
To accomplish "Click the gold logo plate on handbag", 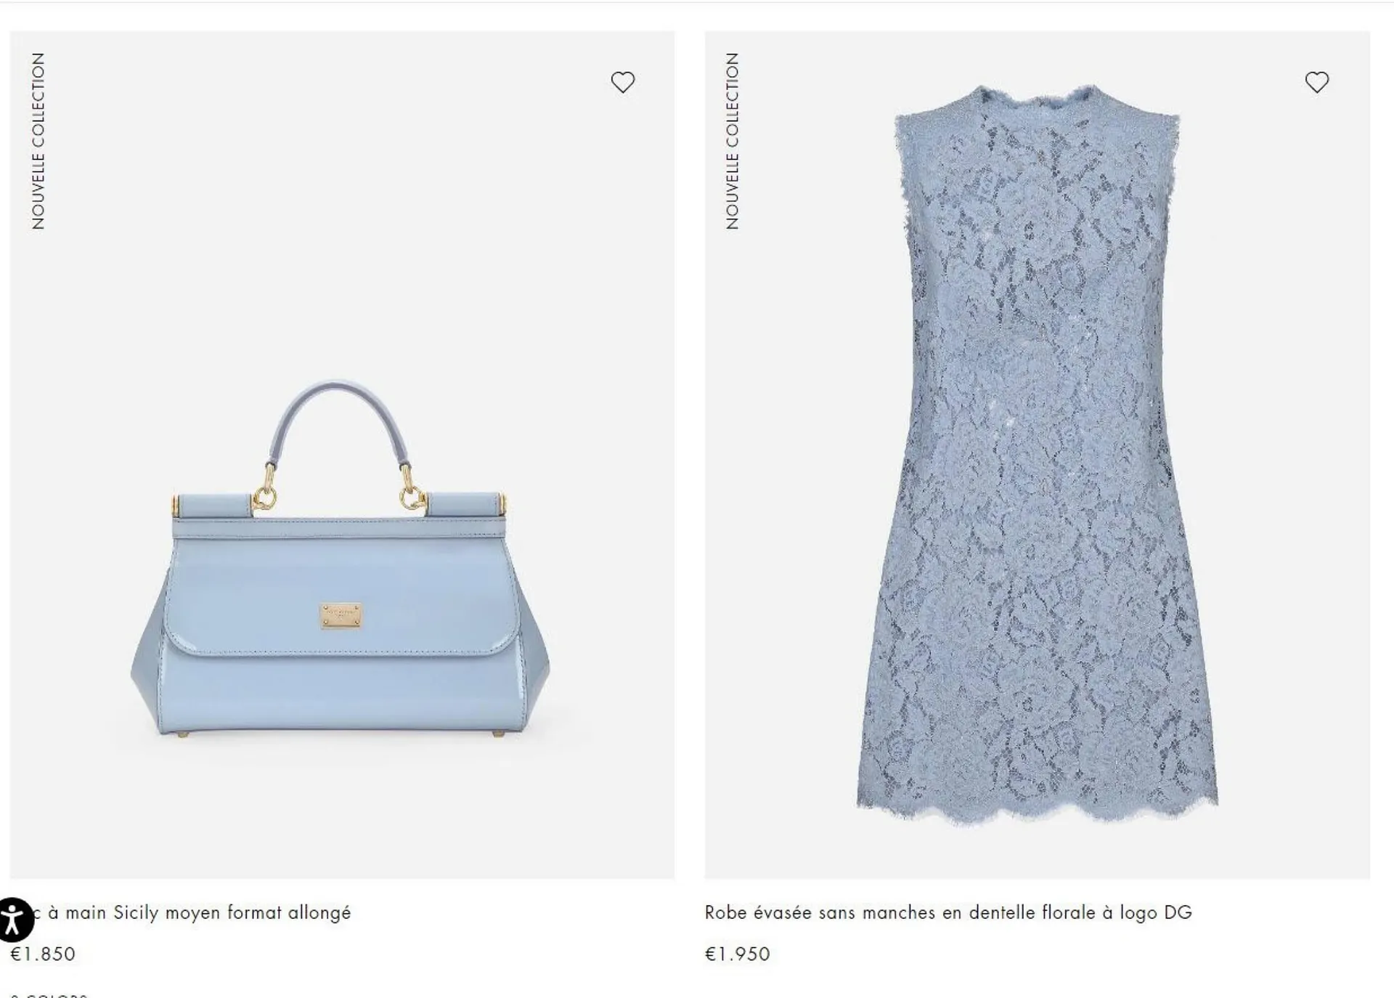I will tap(340, 615).
